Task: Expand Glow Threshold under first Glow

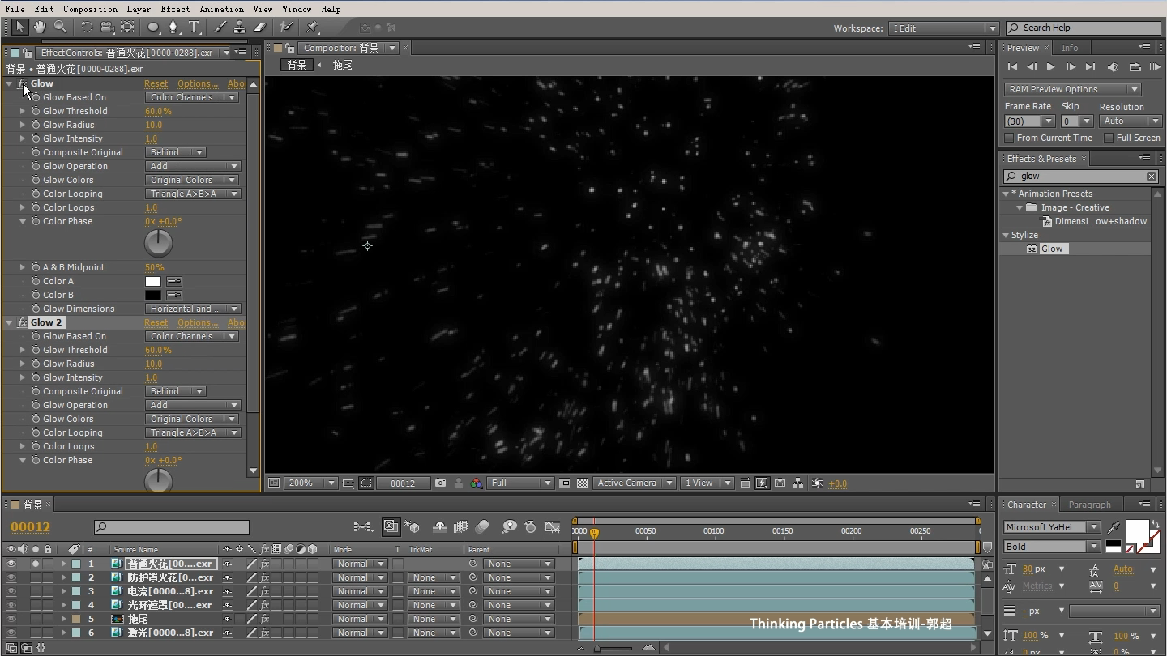Action: coord(23,111)
